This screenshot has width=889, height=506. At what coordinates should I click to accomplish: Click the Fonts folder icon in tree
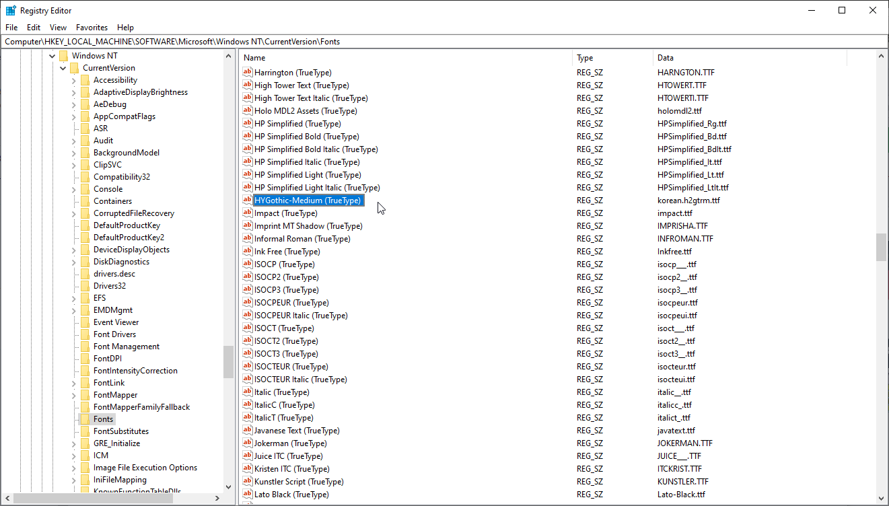(x=85, y=419)
